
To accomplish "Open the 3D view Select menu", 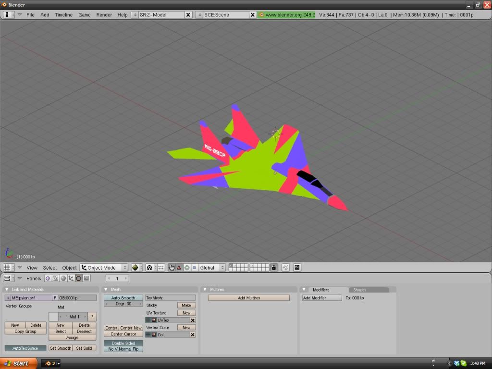I will 50,268.
